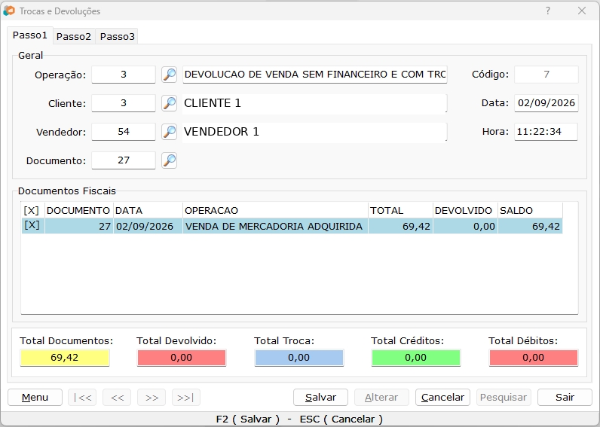This screenshot has width=600, height=427.
Task: Click the Cancelar button
Action: click(442, 398)
